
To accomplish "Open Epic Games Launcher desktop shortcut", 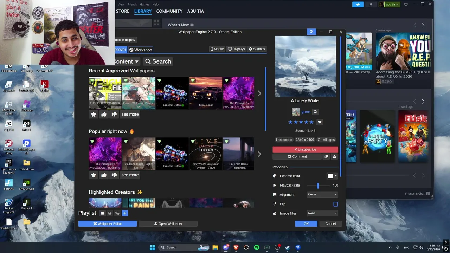I will click(9, 167).
